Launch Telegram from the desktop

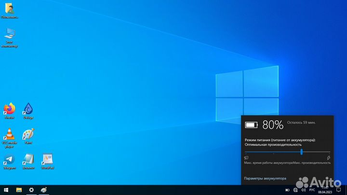point(9,162)
